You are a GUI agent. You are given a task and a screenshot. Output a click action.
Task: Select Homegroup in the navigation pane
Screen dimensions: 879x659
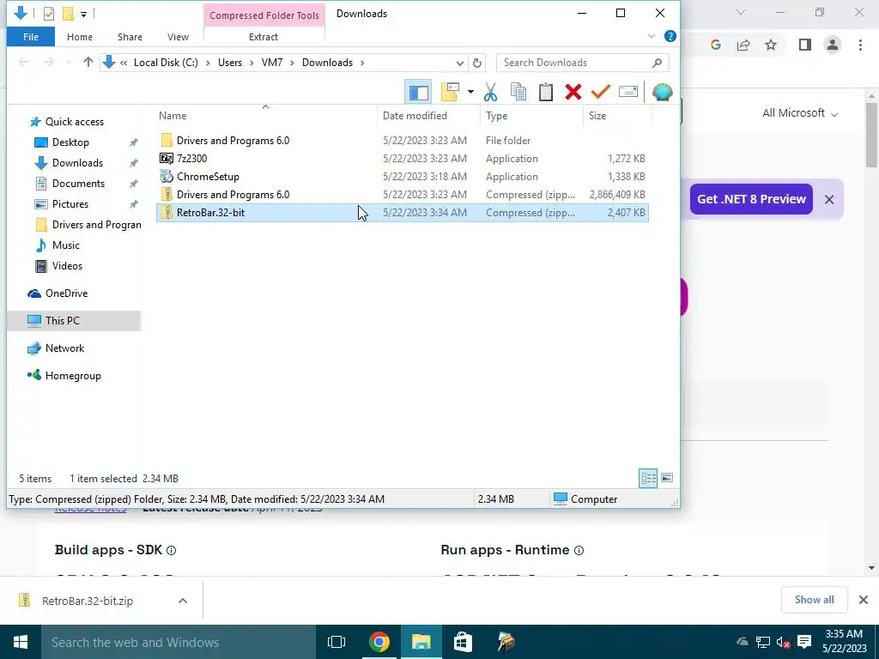(73, 376)
